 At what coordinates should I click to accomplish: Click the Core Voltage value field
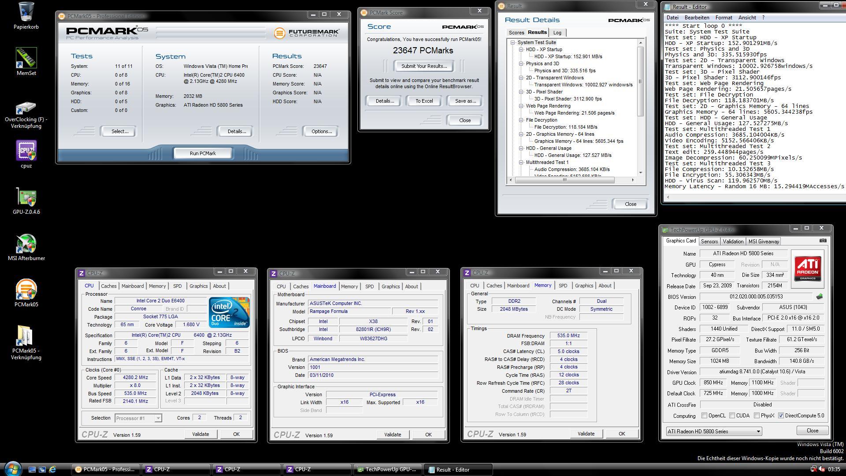191,324
